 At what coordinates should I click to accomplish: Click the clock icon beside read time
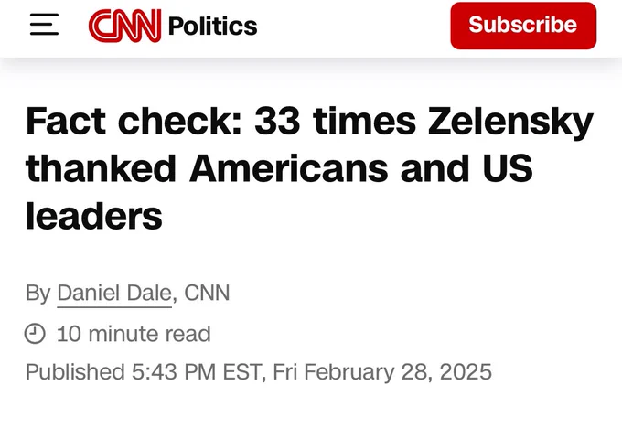coord(35,333)
